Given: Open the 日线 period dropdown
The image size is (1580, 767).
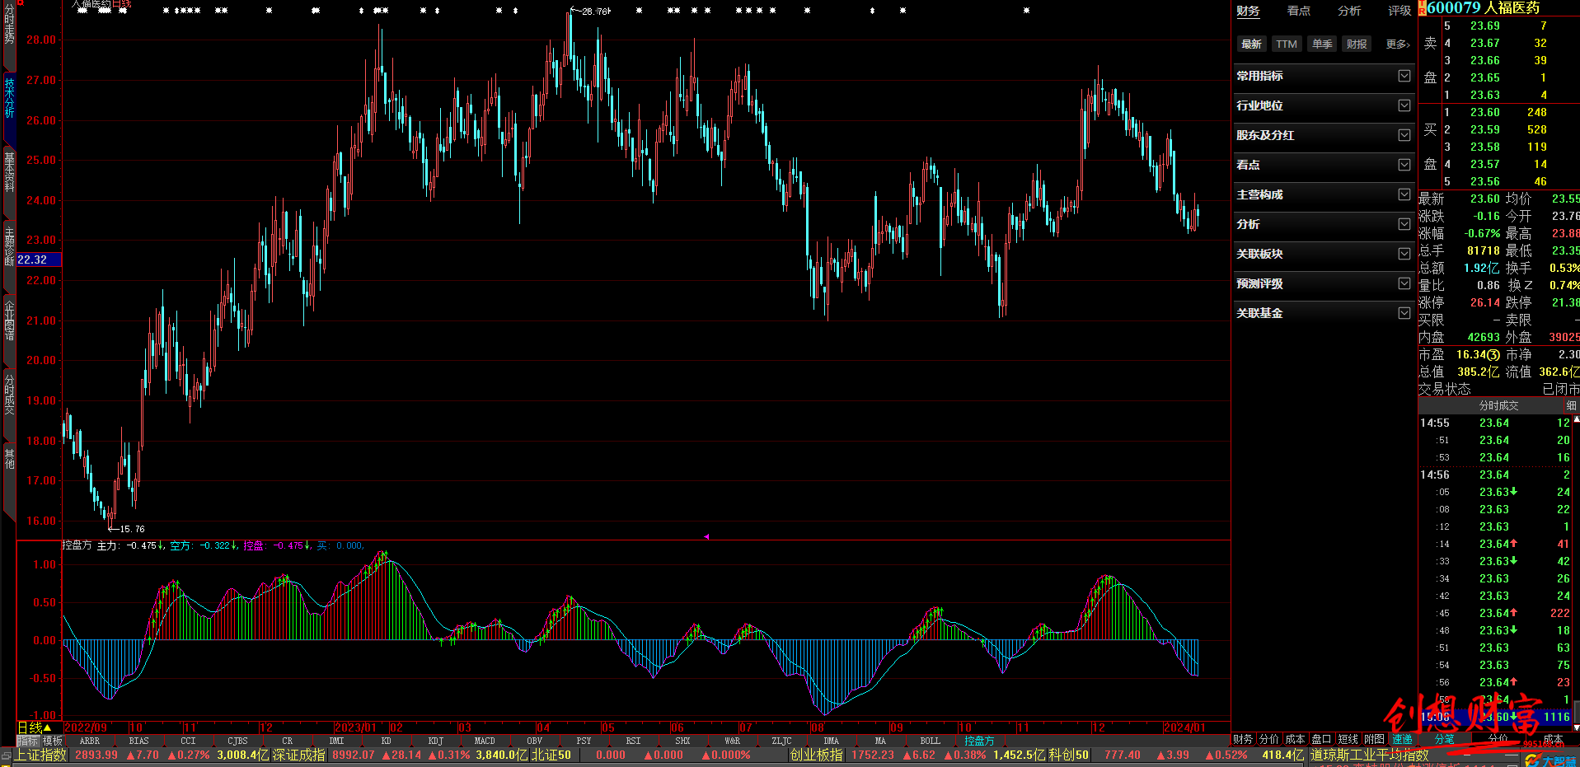Looking at the screenshot, I should [35, 727].
